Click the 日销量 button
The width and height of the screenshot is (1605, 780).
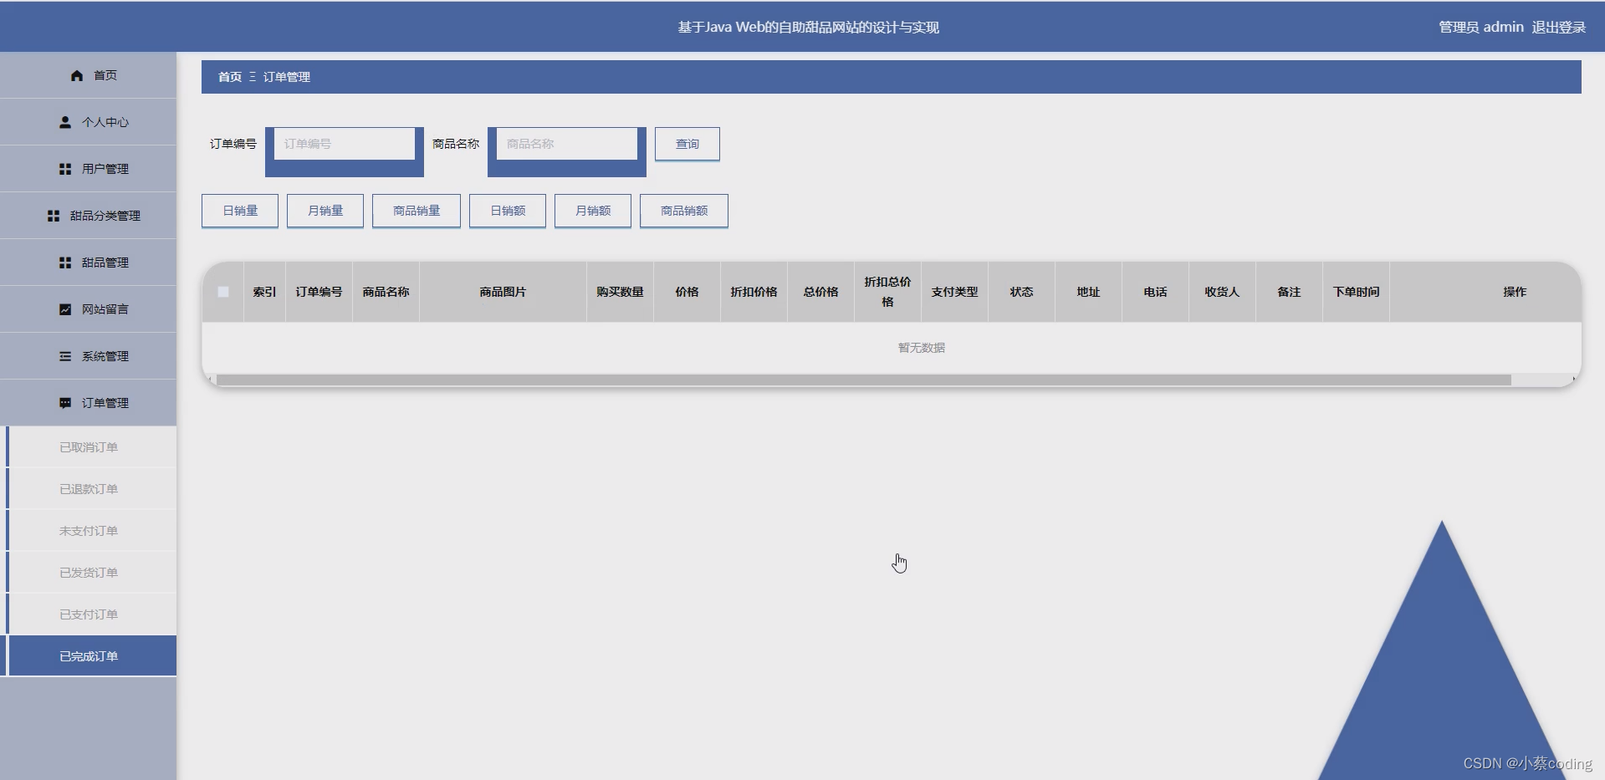(x=240, y=211)
